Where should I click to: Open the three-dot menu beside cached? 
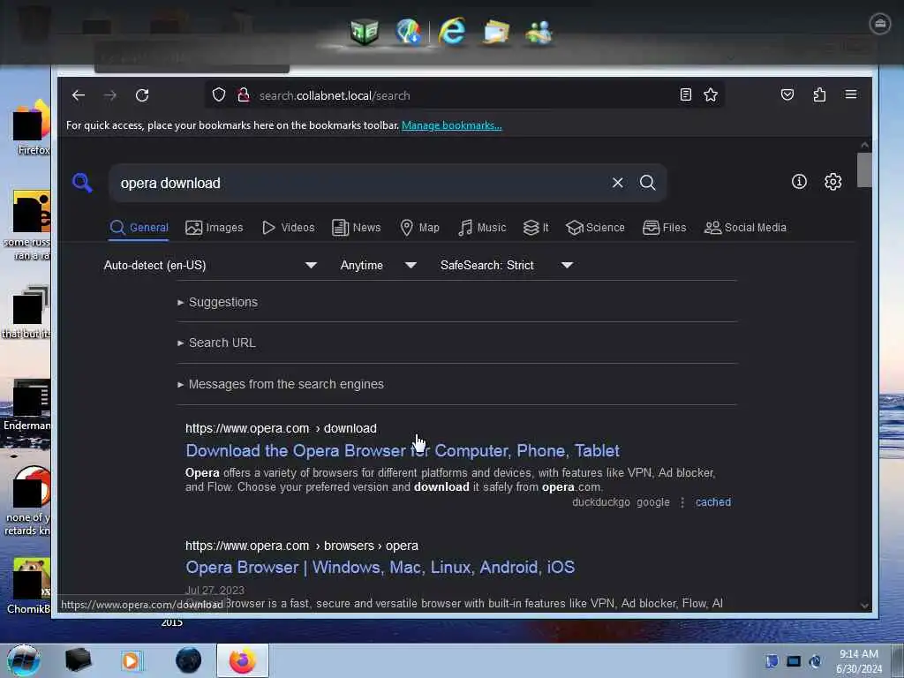682,502
